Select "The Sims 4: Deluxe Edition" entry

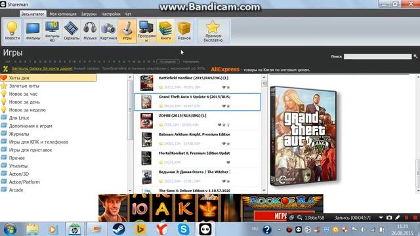point(194,191)
